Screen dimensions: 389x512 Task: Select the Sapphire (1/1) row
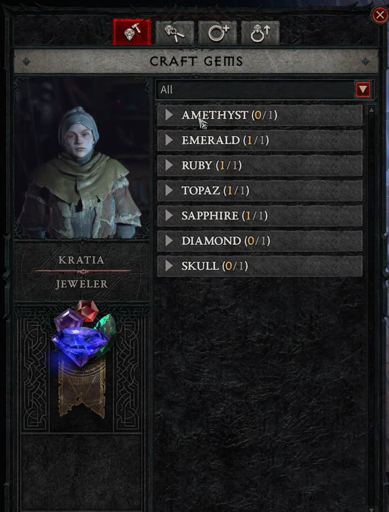260,216
